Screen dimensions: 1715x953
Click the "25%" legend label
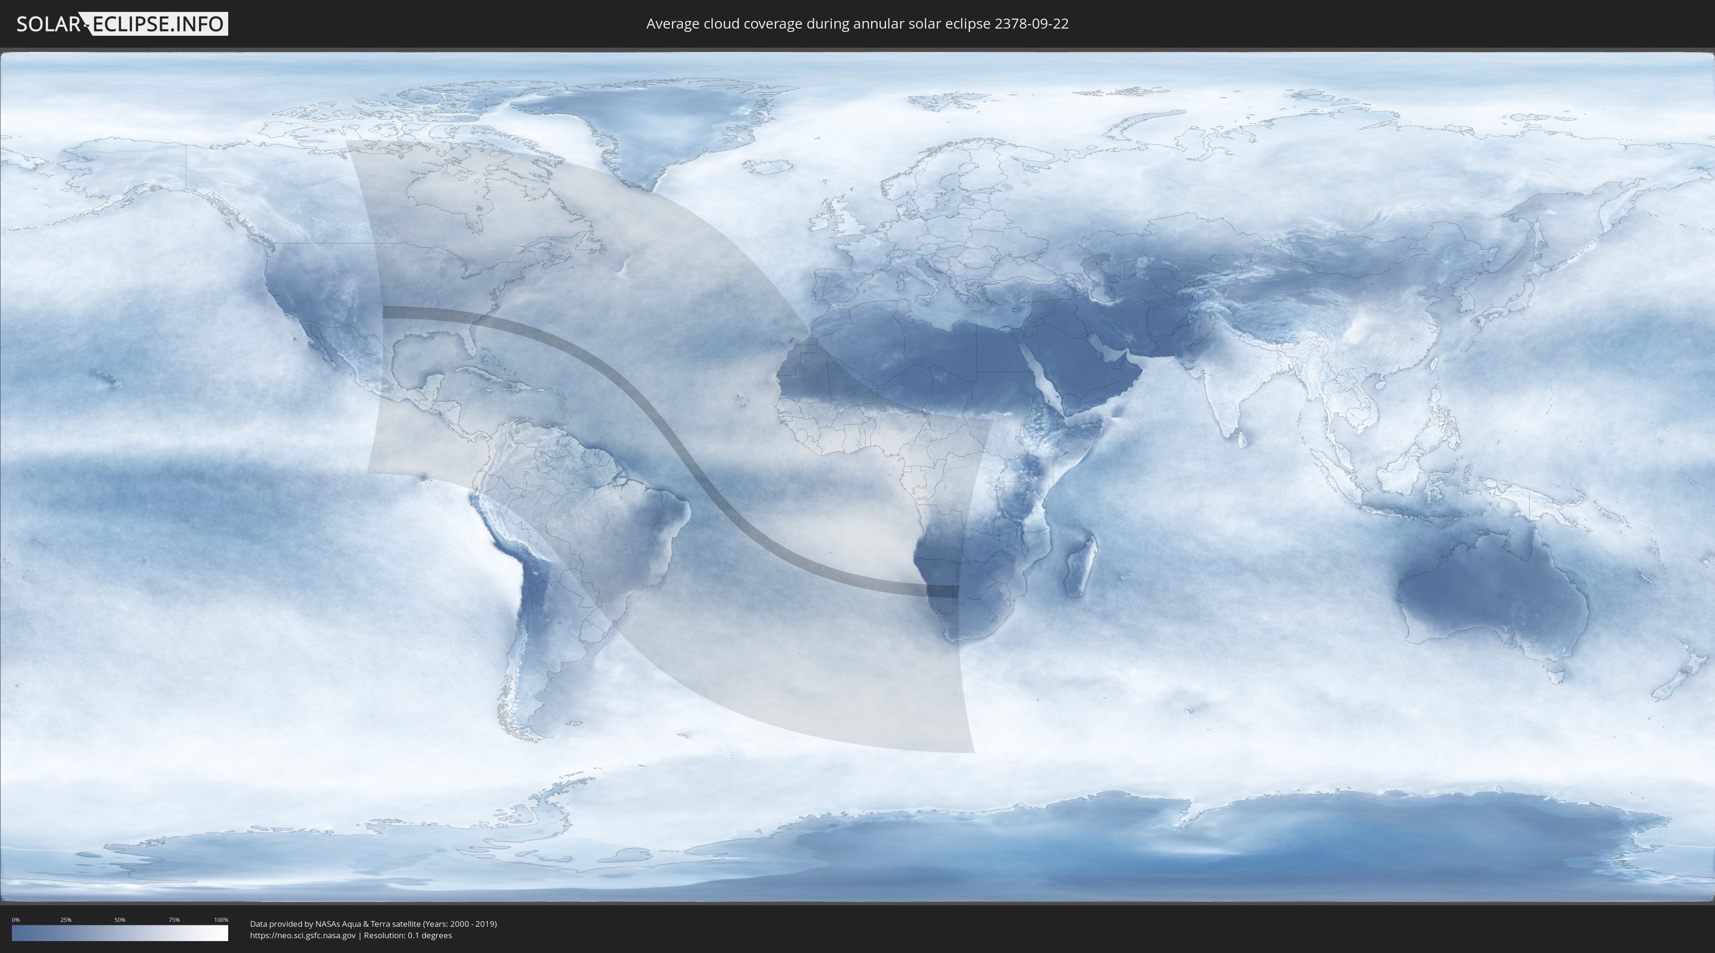click(x=66, y=920)
